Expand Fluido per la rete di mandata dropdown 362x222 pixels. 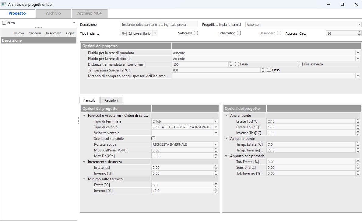pos(358,53)
